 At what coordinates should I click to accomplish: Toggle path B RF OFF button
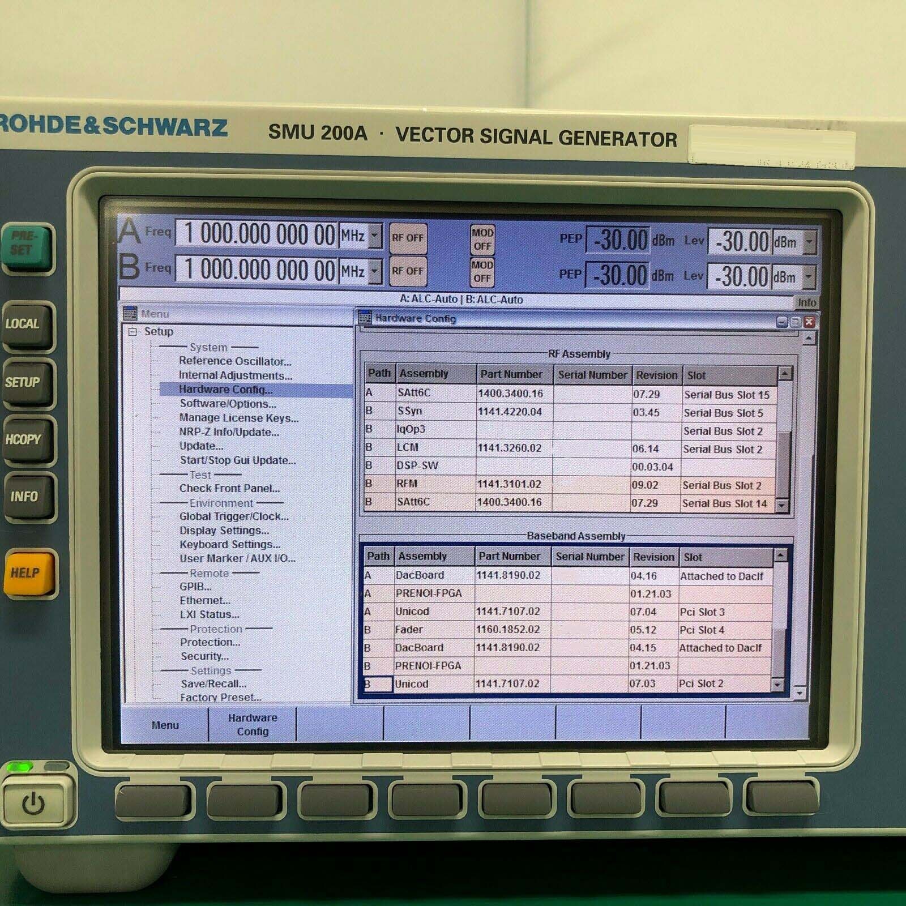[x=407, y=271]
